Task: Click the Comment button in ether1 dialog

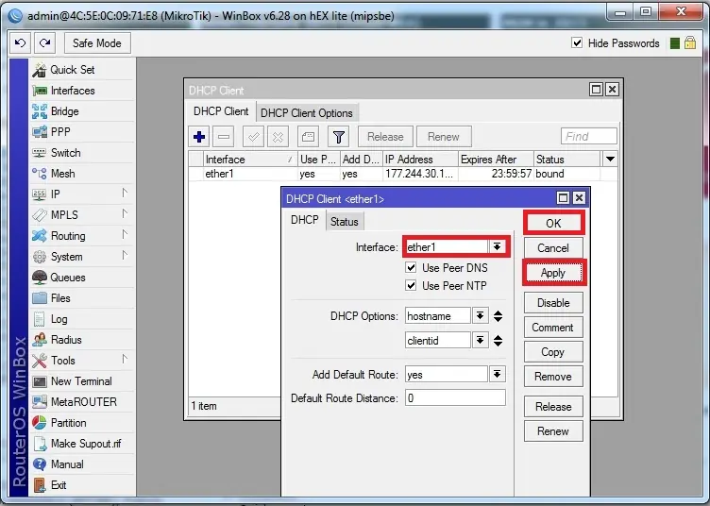Action: click(x=553, y=328)
